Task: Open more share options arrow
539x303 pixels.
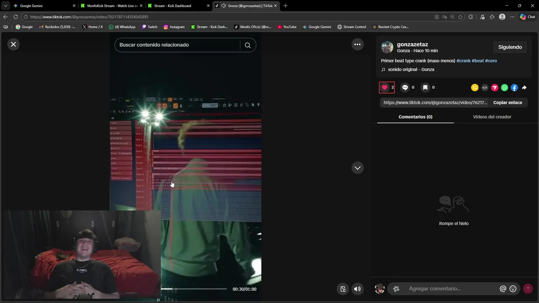Action: 524,88
